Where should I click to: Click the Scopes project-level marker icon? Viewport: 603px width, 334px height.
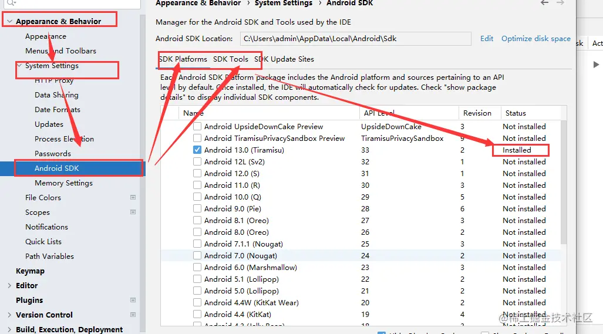[133, 212]
